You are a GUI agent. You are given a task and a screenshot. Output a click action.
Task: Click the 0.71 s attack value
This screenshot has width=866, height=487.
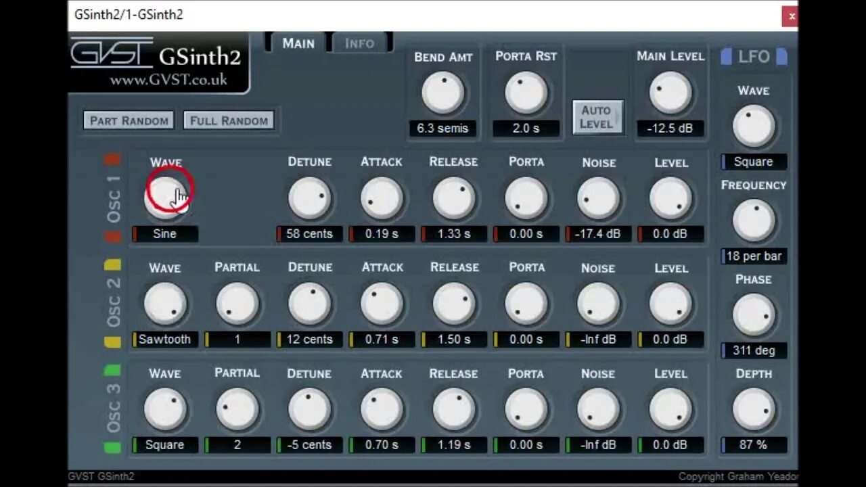382,340
